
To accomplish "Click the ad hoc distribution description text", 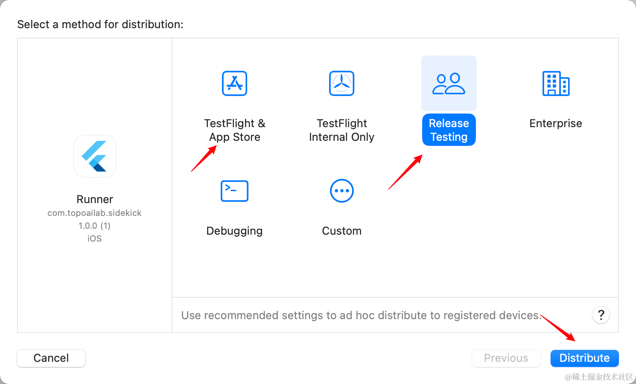I will coord(361,315).
